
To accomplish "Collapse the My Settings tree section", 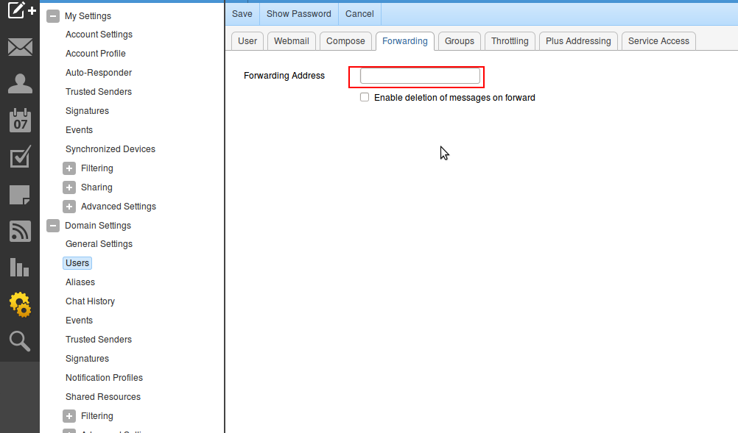I will (x=53, y=16).
